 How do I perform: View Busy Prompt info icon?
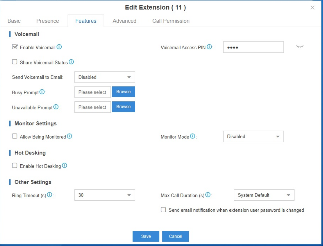tap(42, 92)
